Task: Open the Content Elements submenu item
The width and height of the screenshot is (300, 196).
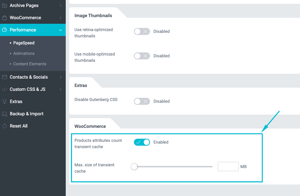Action: (30, 64)
